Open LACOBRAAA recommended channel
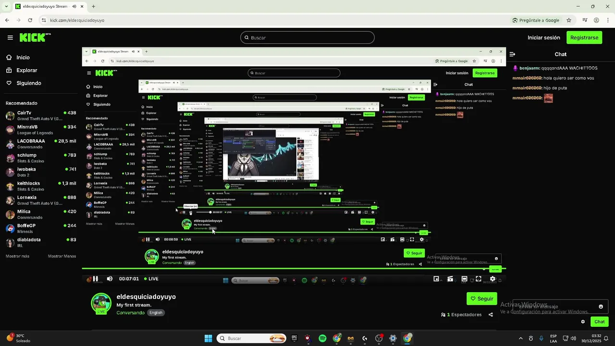This screenshot has width=615, height=346. coord(41,144)
